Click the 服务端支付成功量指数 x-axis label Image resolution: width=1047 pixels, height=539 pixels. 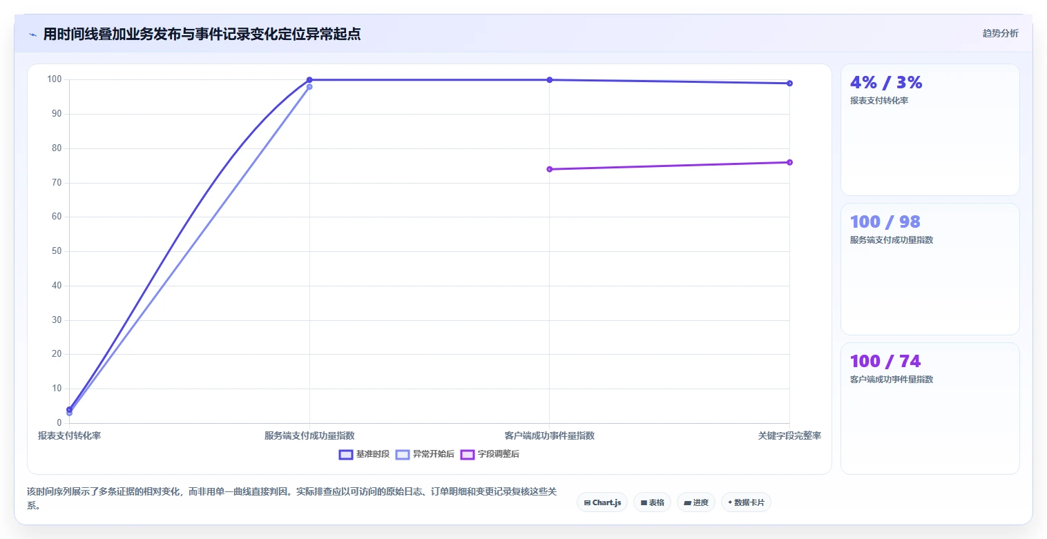click(309, 435)
